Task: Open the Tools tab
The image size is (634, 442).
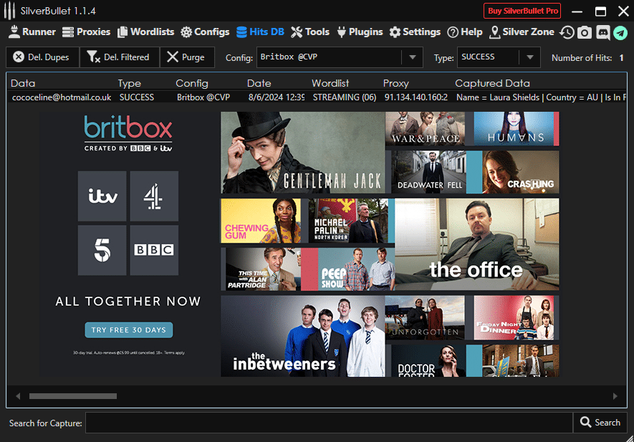Action: pyautogui.click(x=310, y=32)
